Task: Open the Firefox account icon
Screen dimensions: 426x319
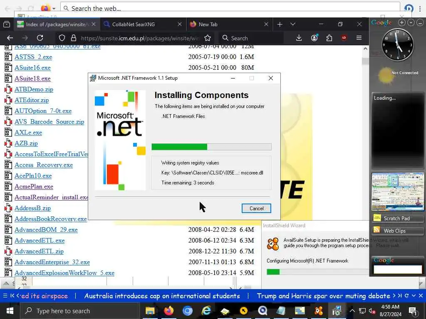Action: click(x=315, y=38)
